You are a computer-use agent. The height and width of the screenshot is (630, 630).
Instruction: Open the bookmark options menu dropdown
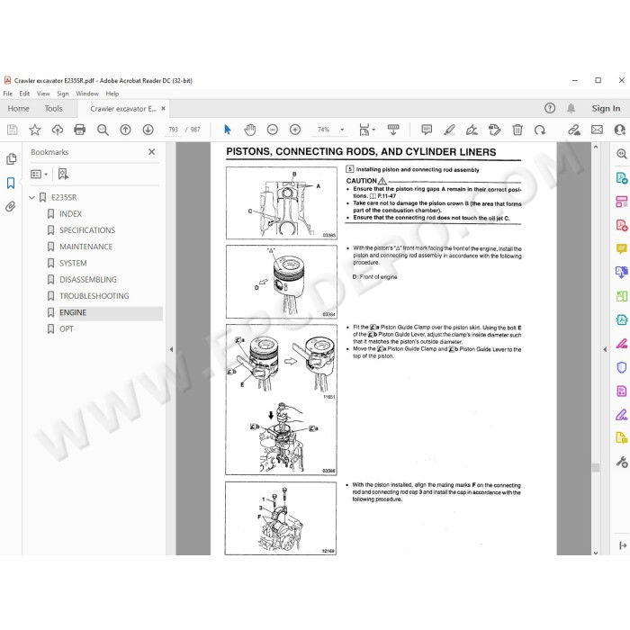point(40,174)
